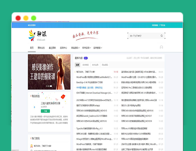Open the 应用中心 navigation item

(63, 48)
